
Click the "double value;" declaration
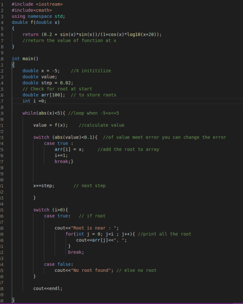tap(40, 77)
